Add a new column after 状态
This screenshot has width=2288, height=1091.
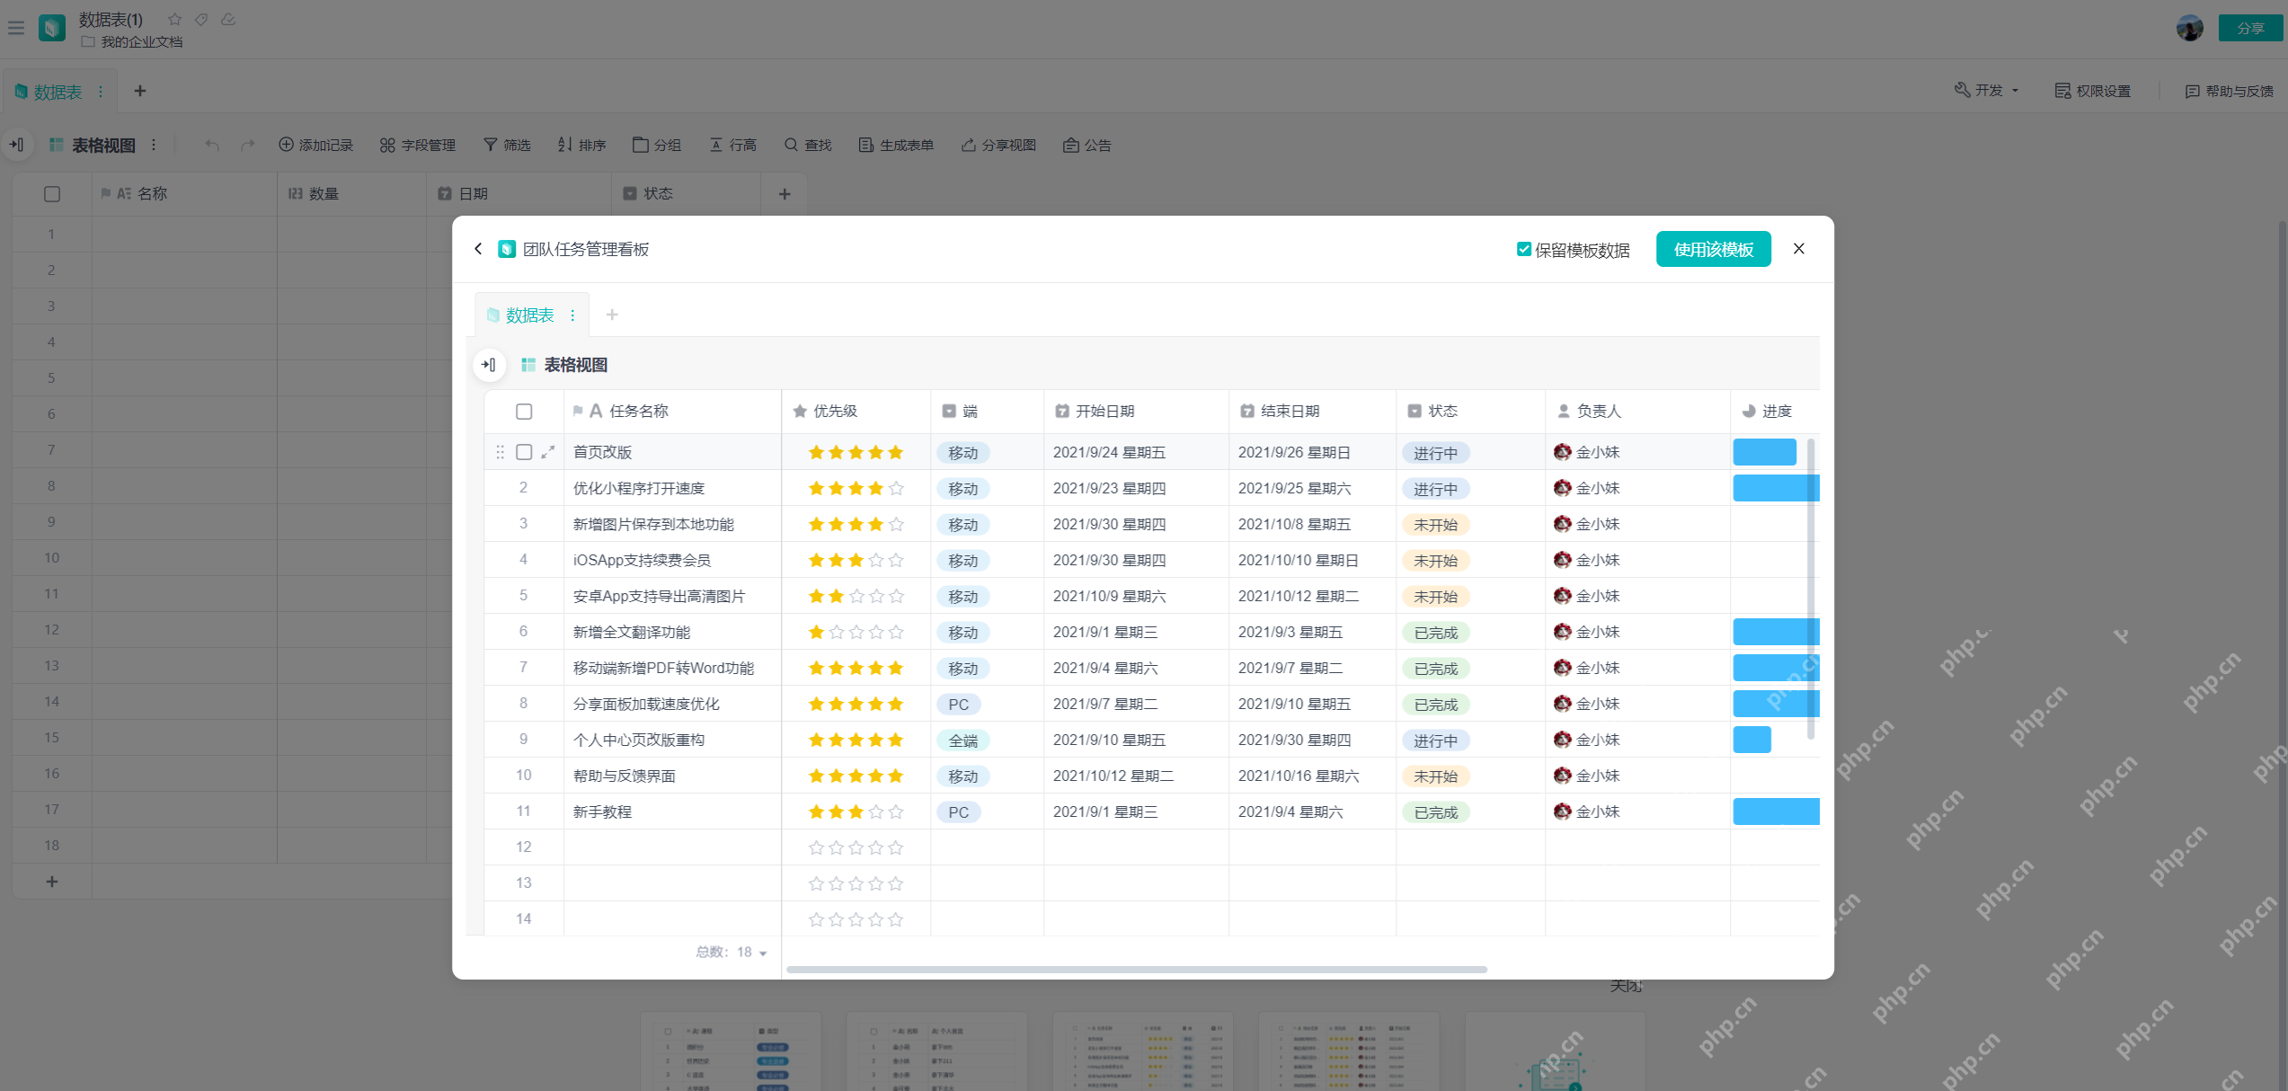785,194
